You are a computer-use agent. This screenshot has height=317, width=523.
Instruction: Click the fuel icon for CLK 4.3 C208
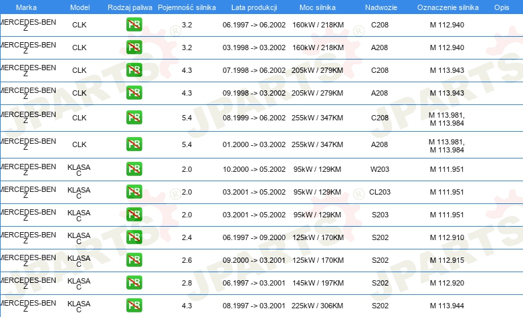134,70
